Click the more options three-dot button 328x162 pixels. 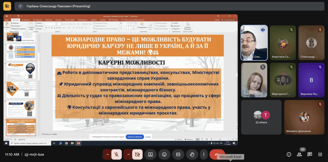coord(204,154)
